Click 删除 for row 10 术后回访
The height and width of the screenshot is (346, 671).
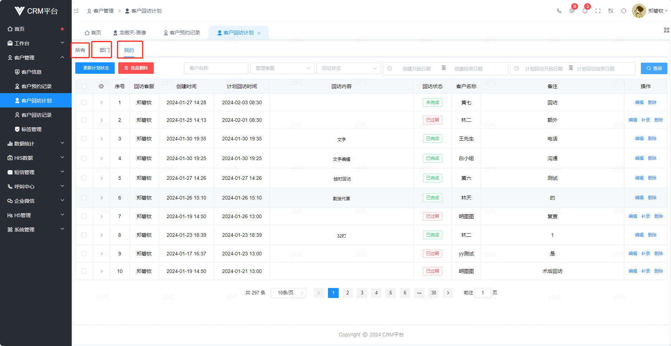659,271
